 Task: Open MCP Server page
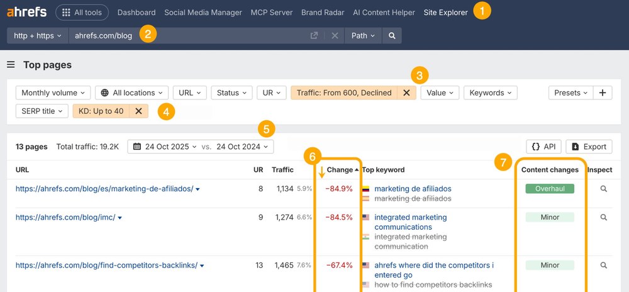click(x=272, y=13)
